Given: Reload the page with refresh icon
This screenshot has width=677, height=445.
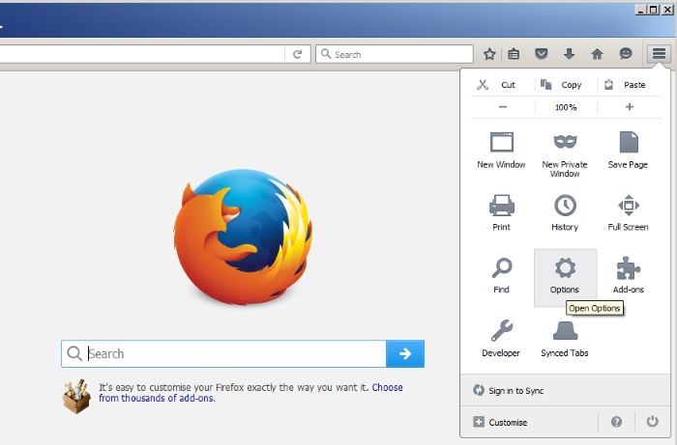Looking at the screenshot, I should [x=297, y=54].
